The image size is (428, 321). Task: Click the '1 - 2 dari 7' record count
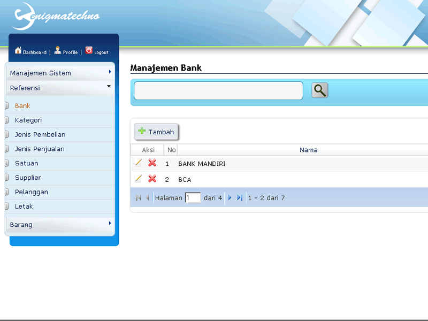coord(266,198)
